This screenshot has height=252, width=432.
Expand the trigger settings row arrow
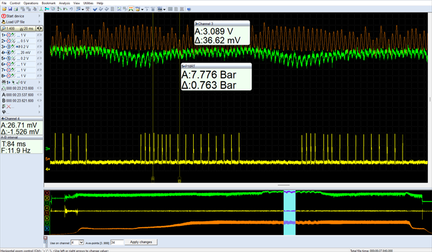[x=39, y=82]
